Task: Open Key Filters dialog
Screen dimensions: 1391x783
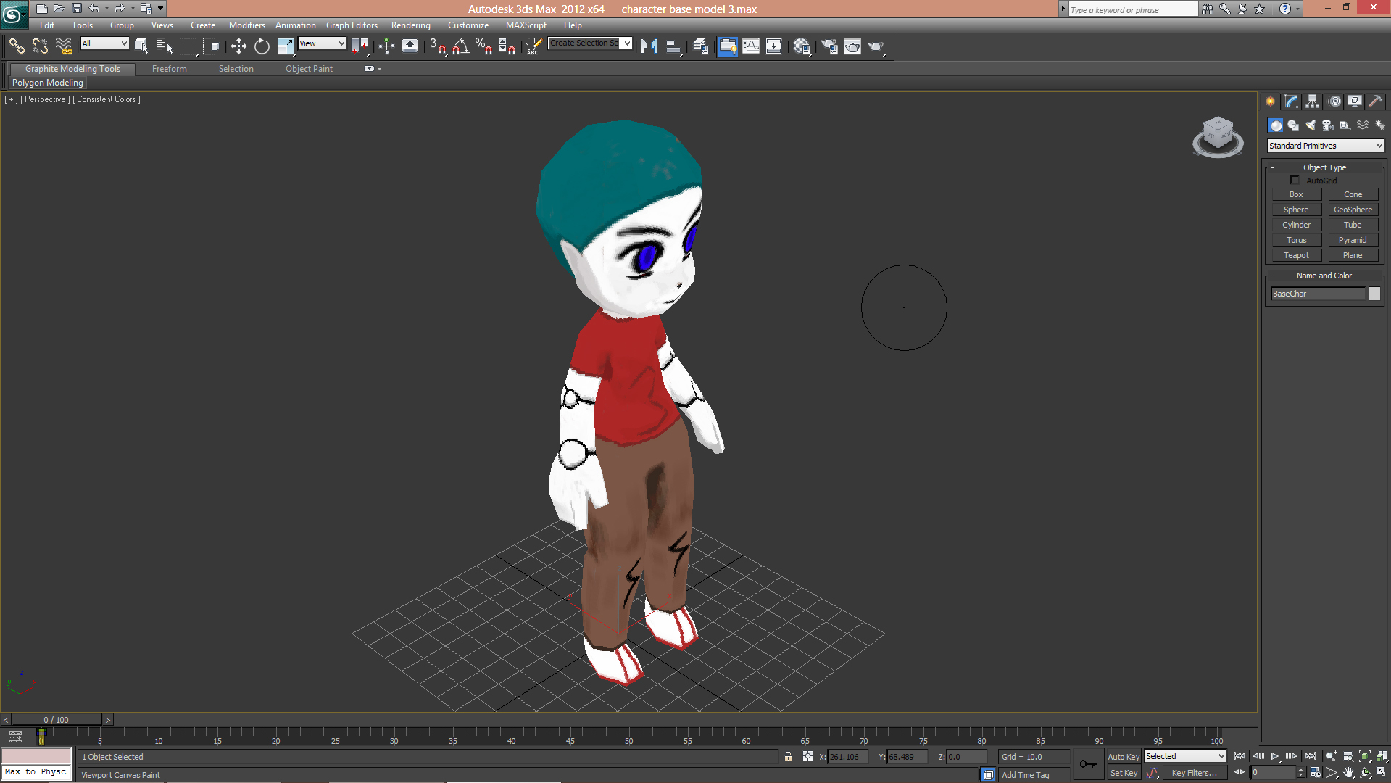Action: pyautogui.click(x=1194, y=773)
